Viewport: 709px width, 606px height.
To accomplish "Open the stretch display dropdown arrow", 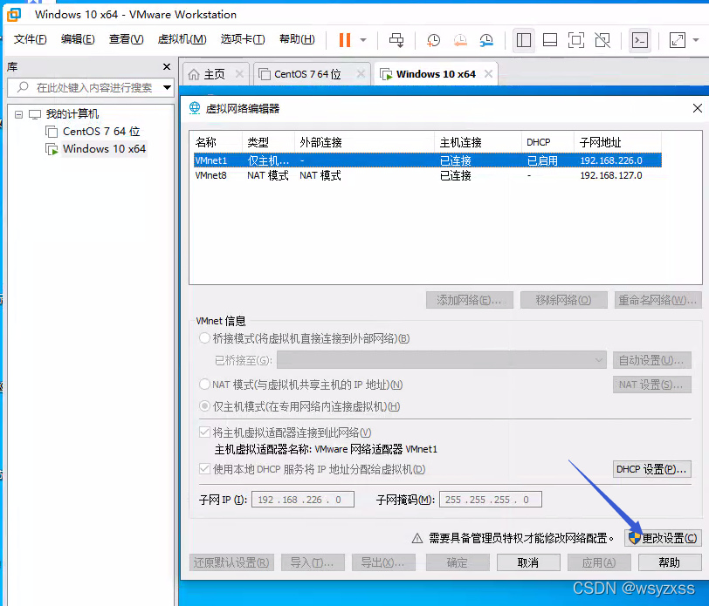I will [696, 40].
